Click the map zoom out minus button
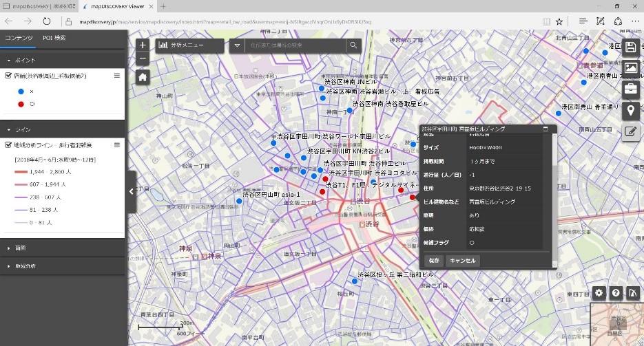This screenshot has height=346, width=644. [x=143, y=59]
